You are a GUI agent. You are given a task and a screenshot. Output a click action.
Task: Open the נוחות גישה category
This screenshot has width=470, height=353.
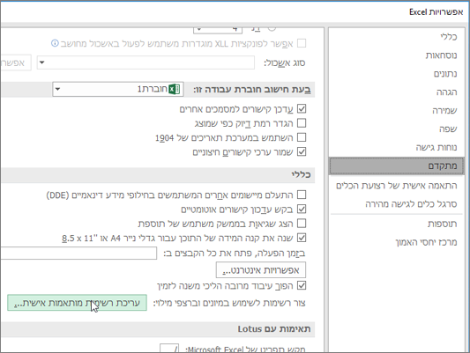coord(436,147)
